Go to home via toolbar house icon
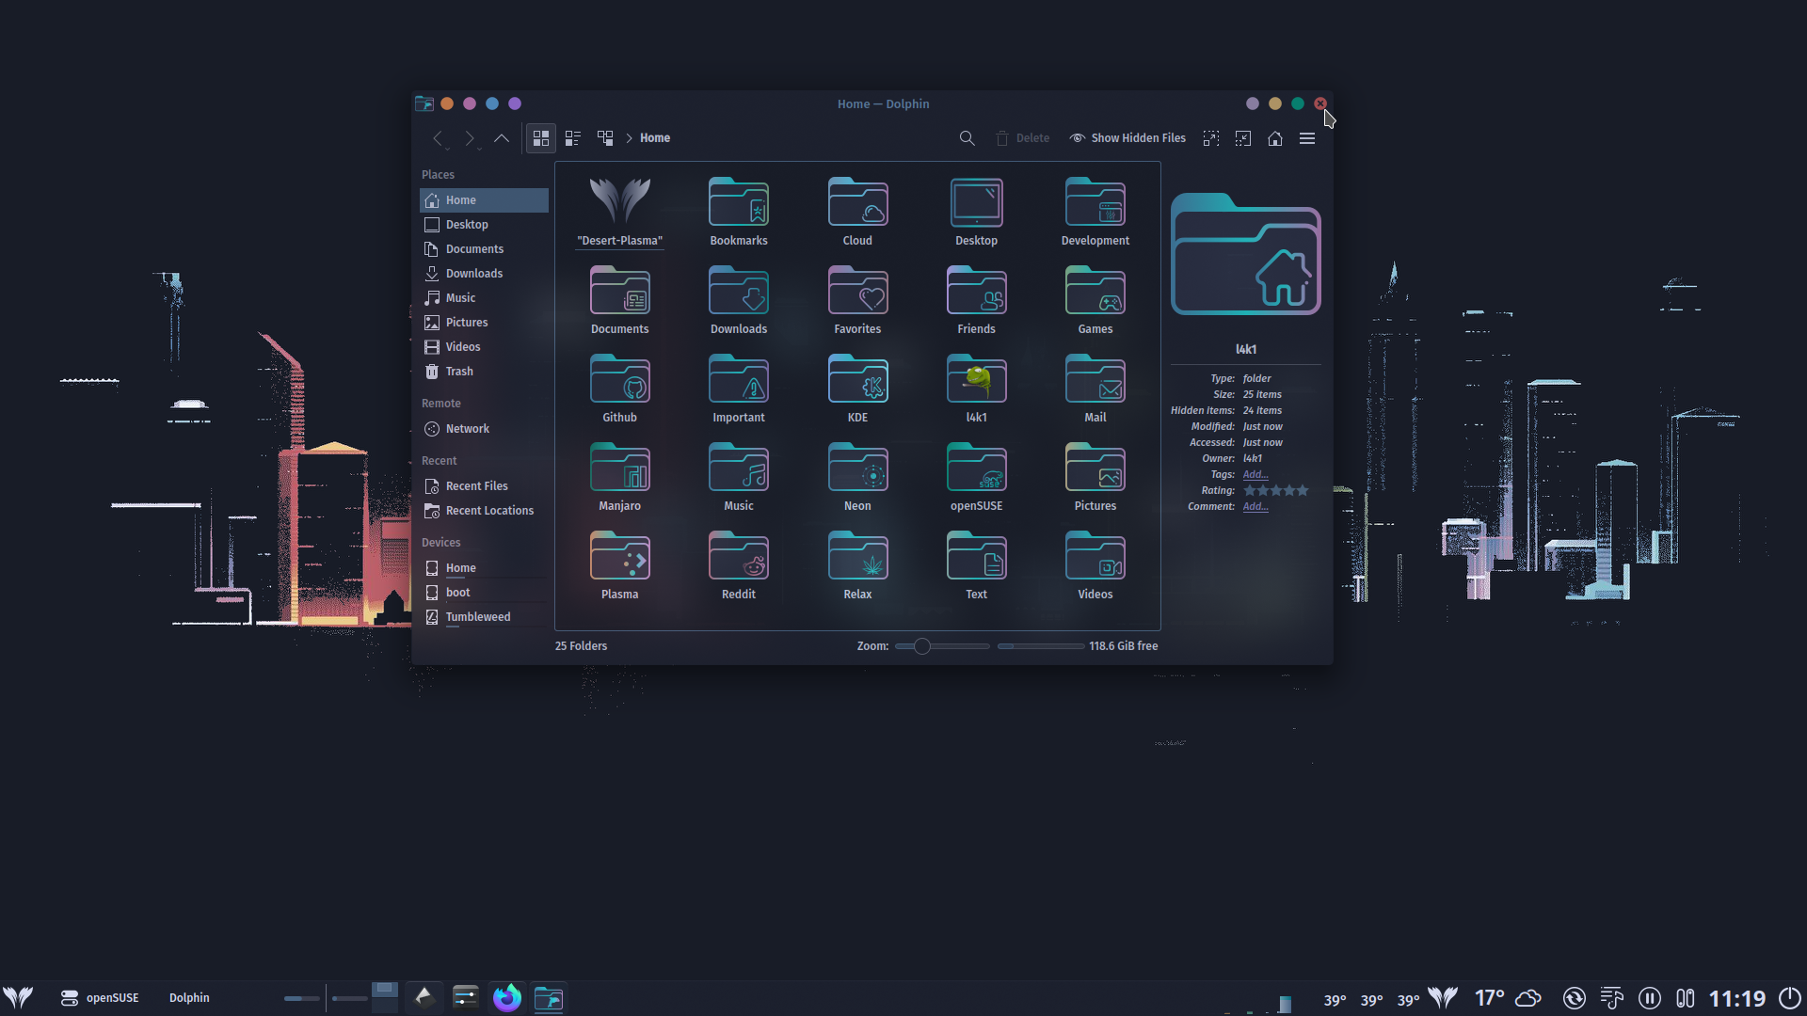Screen dimensions: 1807x1016 coord(1275,138)
